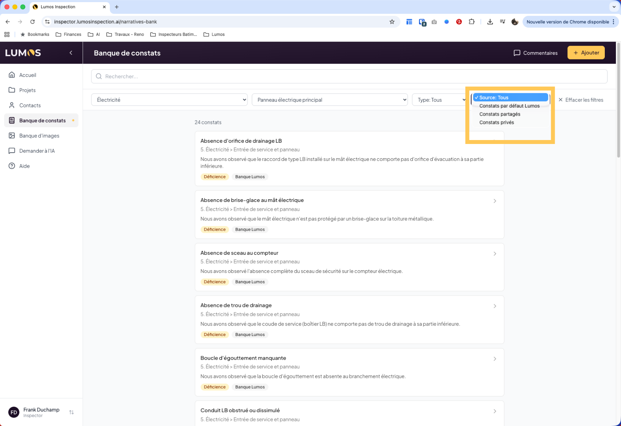Open Demander à l'IA chat
Screen dimensions: 621x426
[37, 151]
